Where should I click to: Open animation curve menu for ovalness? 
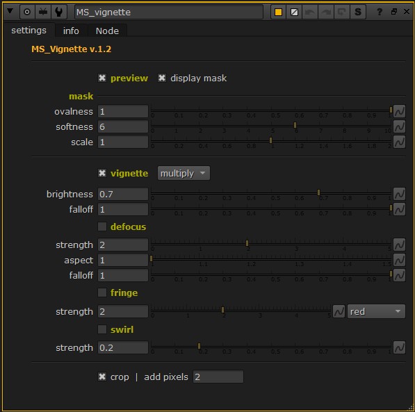(399, 111)
